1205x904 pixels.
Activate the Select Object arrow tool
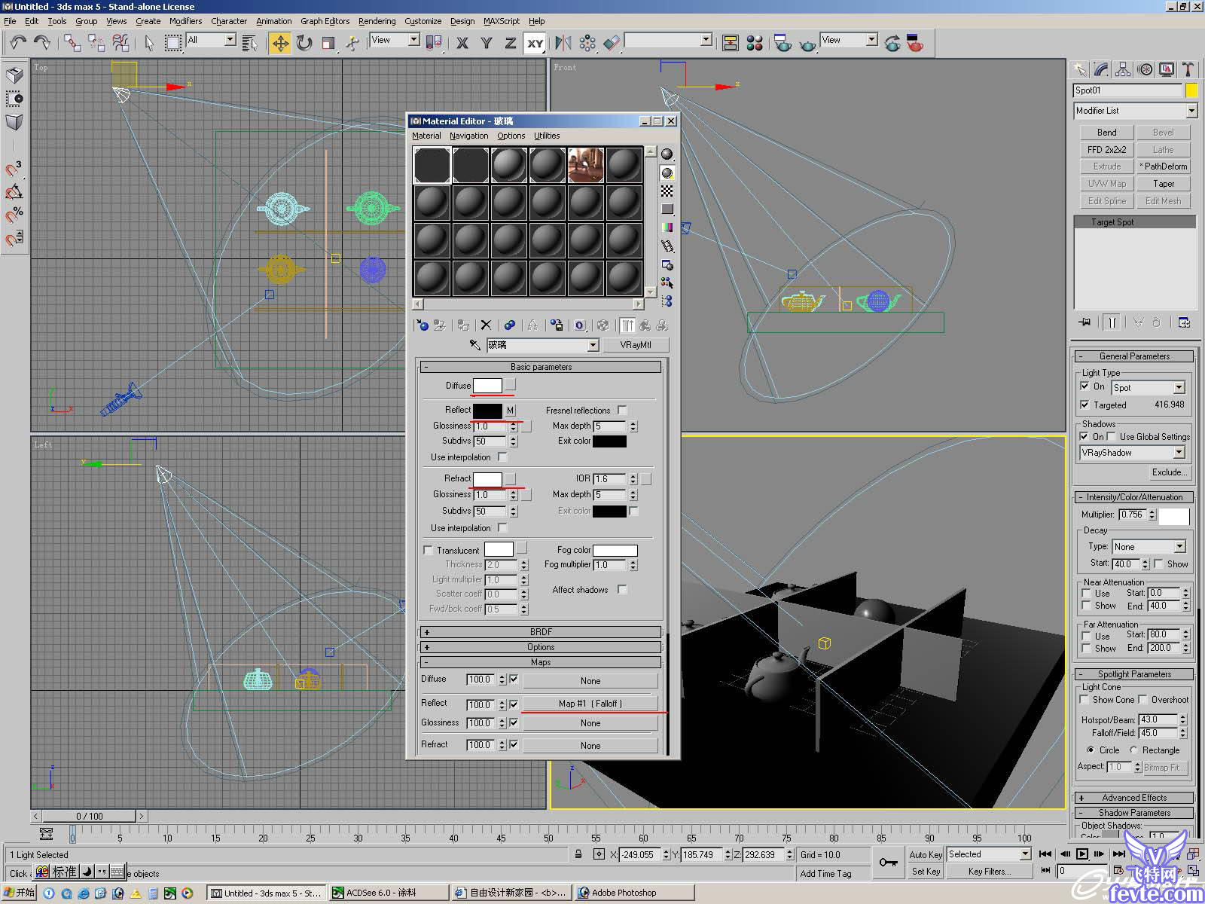tap(149, 43)
